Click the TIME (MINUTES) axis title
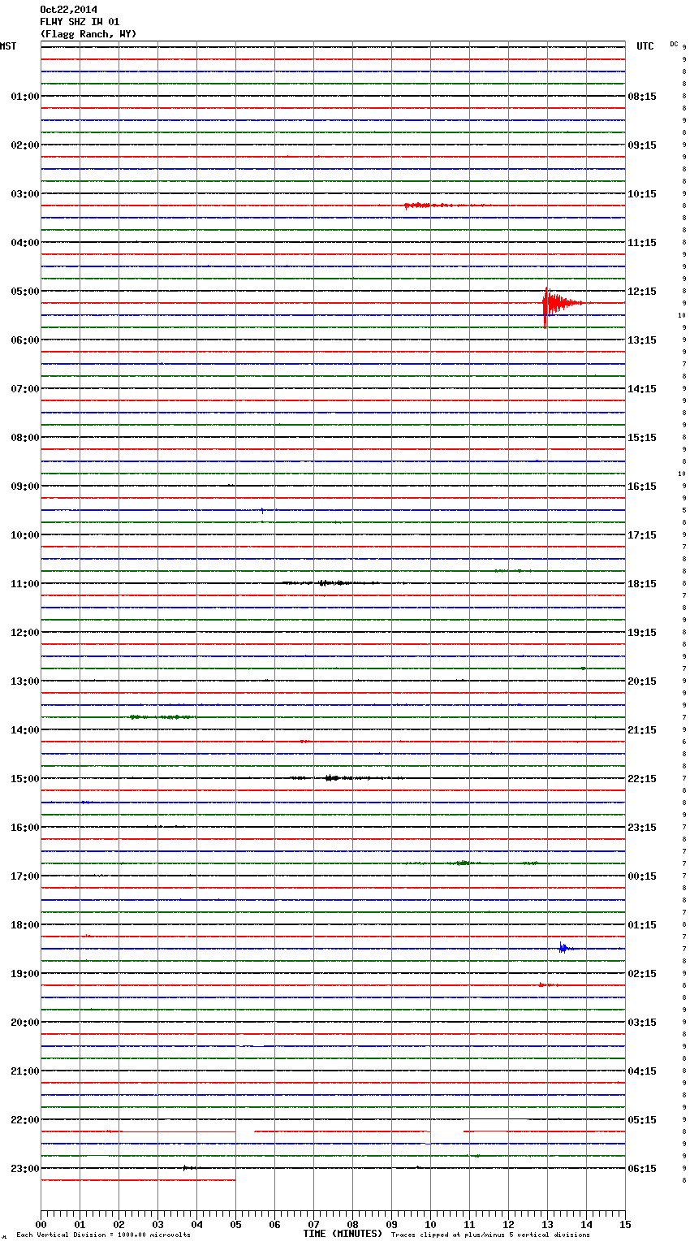Image resolution: width=690 pixels, height=1246 pixels. point(343,1234)
